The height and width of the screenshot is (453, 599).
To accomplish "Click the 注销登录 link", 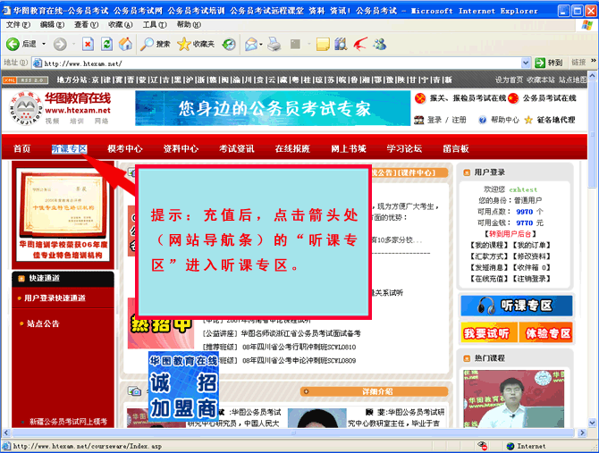I will (x=531, y=279).
